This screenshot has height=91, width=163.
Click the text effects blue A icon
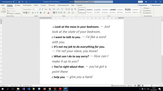40,13
